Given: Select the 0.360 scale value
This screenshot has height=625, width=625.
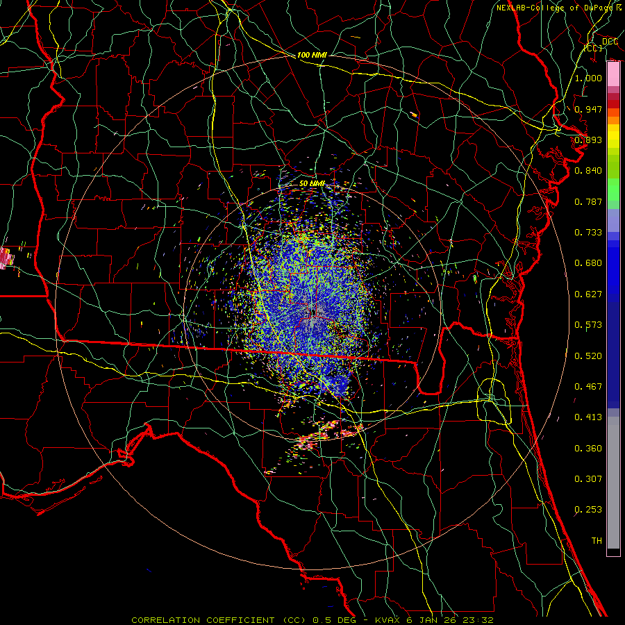Looking at the screenshot, I should (588, 449).
